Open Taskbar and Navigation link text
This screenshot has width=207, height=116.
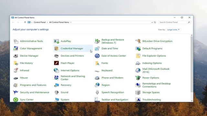[115, 100]
